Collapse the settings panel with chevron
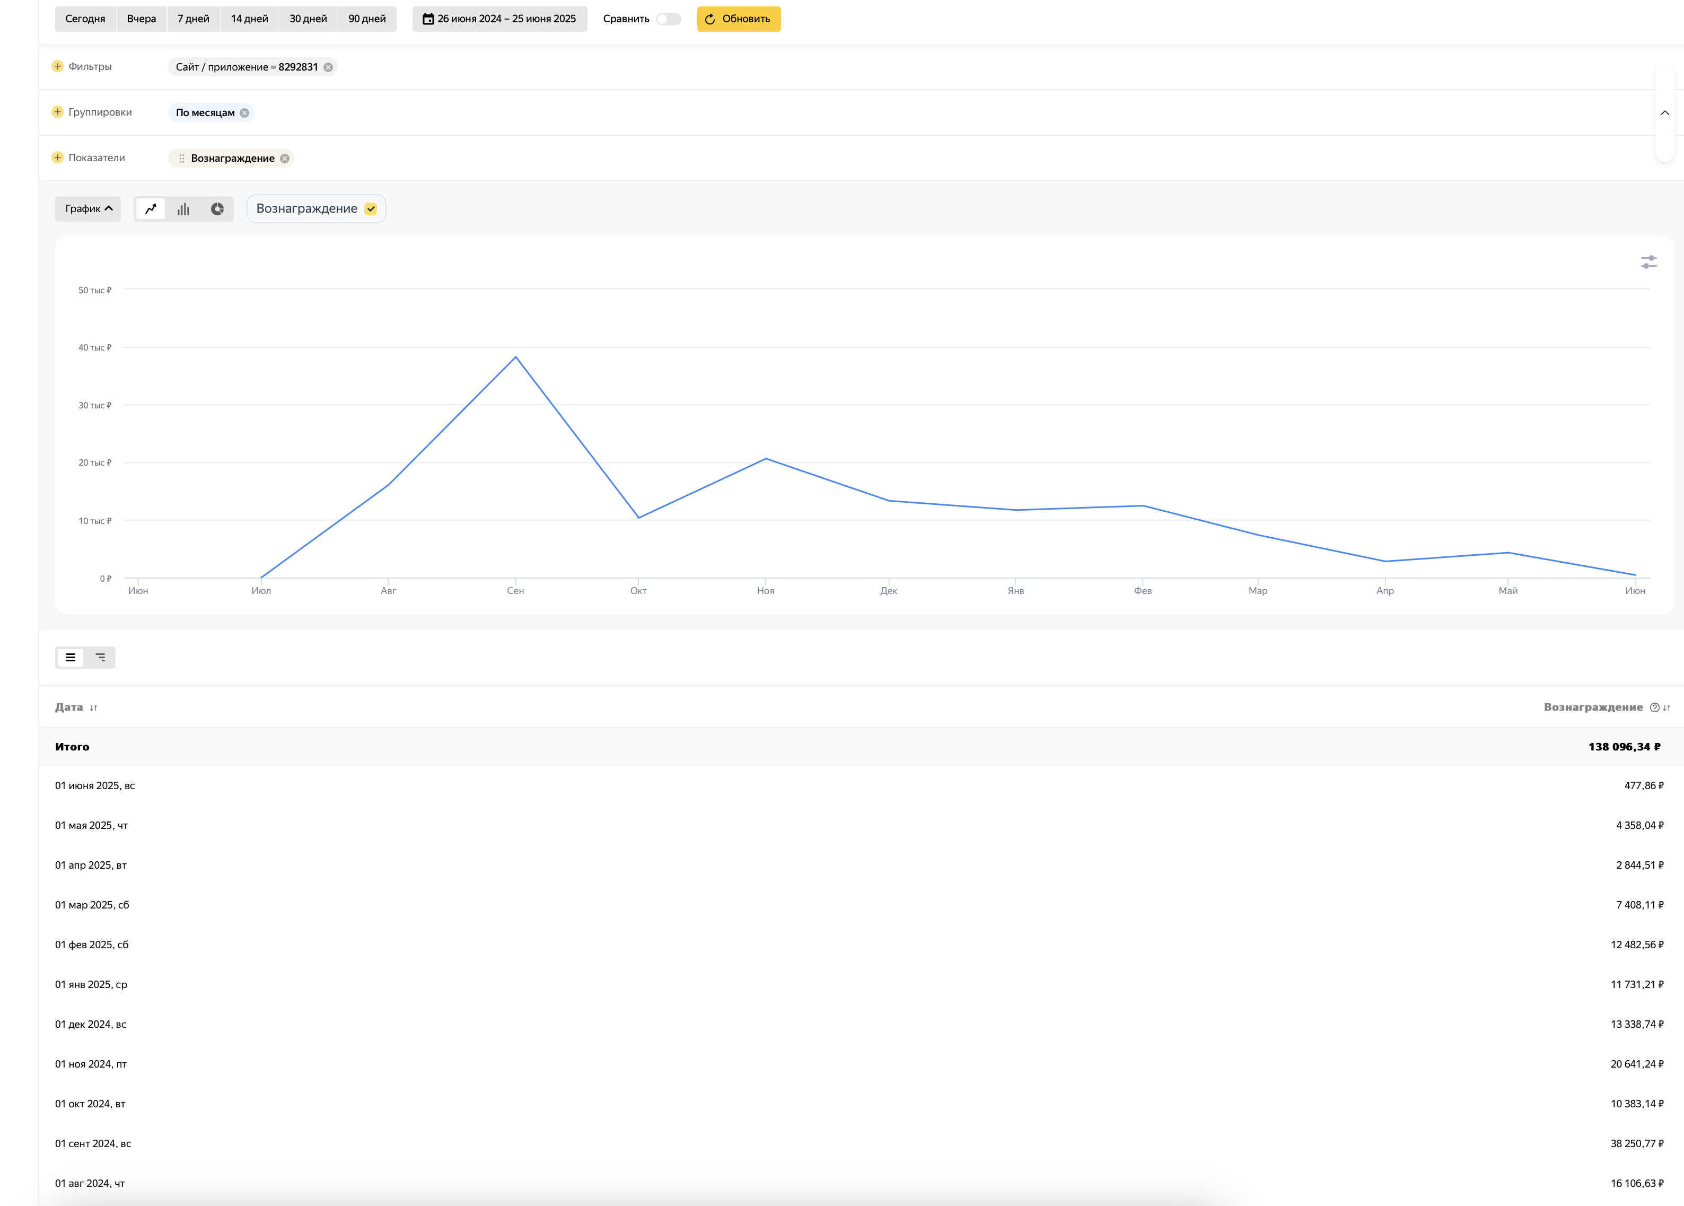The image size is (1684, 1206). (1664, 113)
